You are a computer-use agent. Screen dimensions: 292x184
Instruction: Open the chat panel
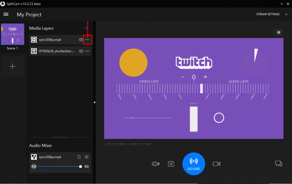pos(279,163)
